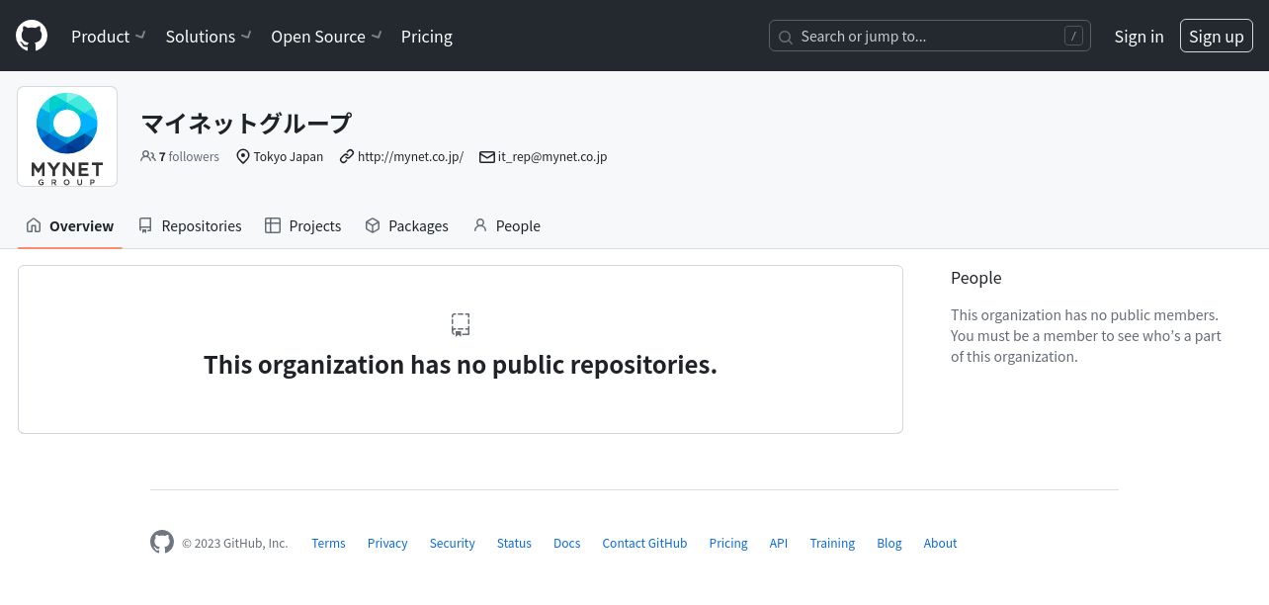Screen dimensions: 1269x605
Task: Click the footer GitHub logo
Action: (x=162, y=542)
